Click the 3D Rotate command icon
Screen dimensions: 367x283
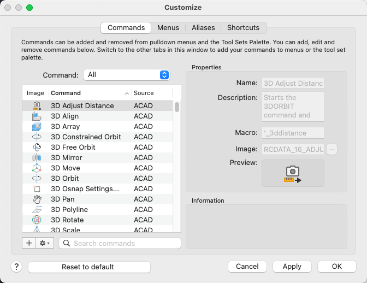coord(37,220)
